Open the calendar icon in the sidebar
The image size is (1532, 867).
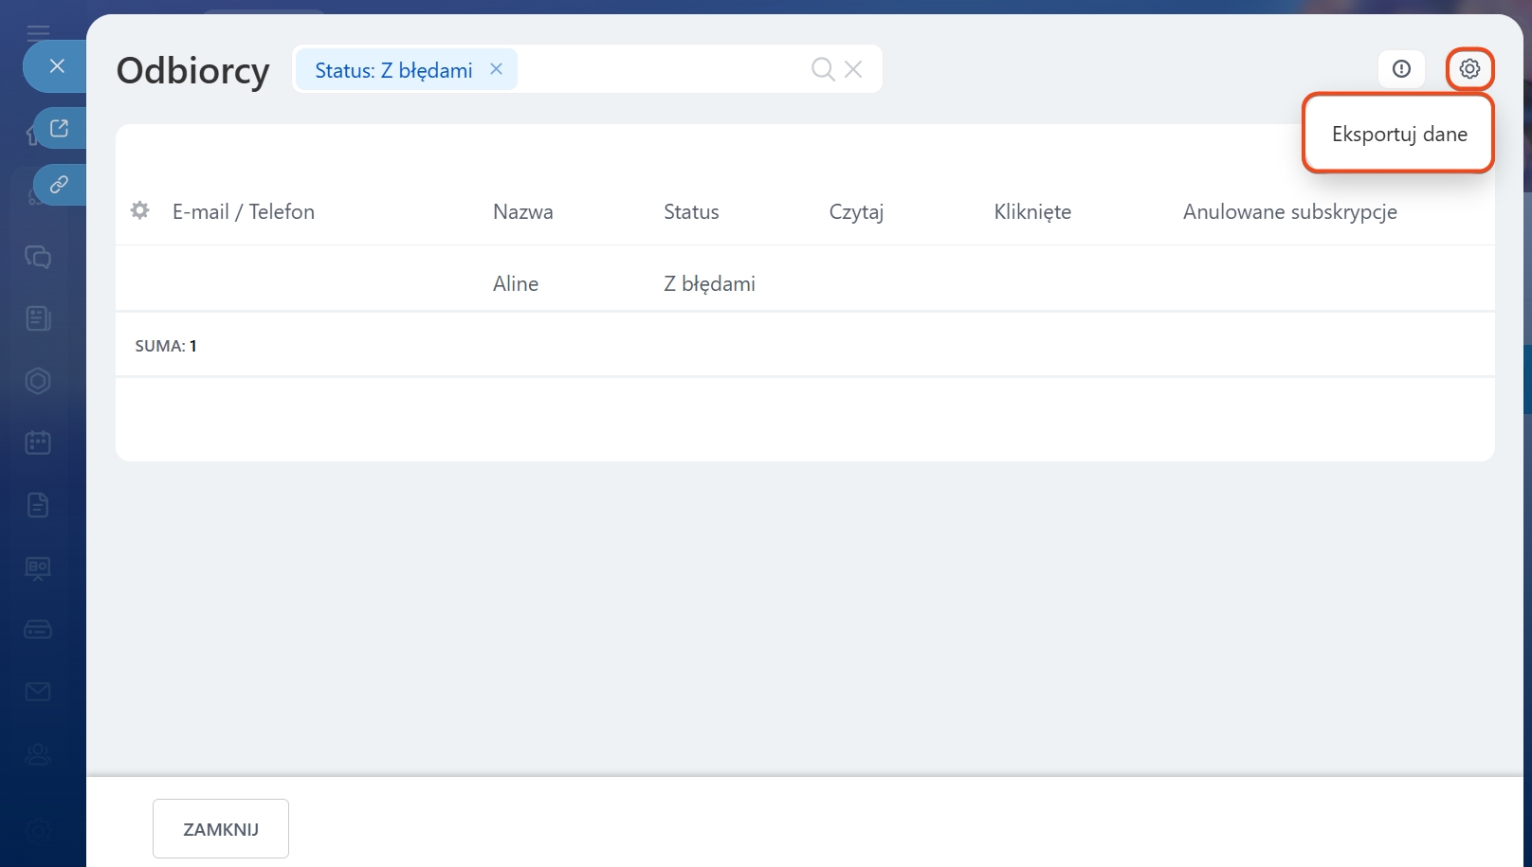click(38, 443)
